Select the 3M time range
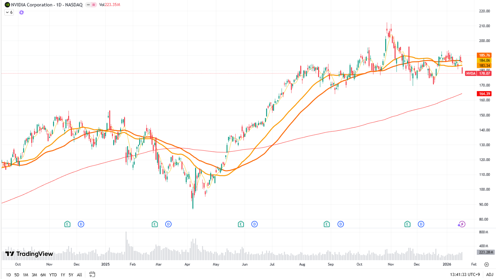 34,275
